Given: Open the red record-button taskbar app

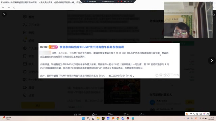Looking at the screenshot, I should pyautogui.click(x=128, y=118).
